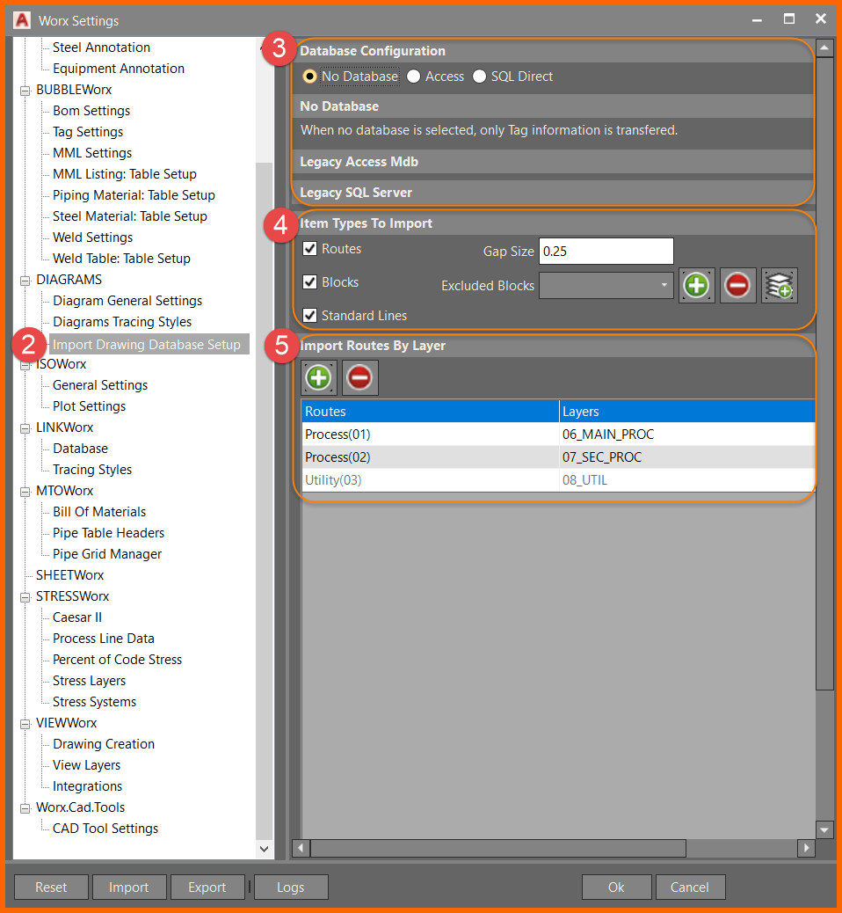This screenshot has height=913, width=842.
Task: Click the tree panel scroll down arrow
Action: pos(265,849)
